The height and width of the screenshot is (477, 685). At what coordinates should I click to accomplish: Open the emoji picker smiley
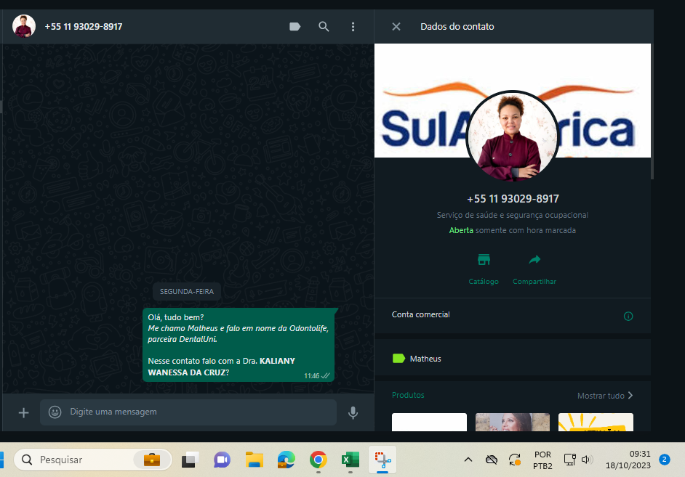(55, 412)
